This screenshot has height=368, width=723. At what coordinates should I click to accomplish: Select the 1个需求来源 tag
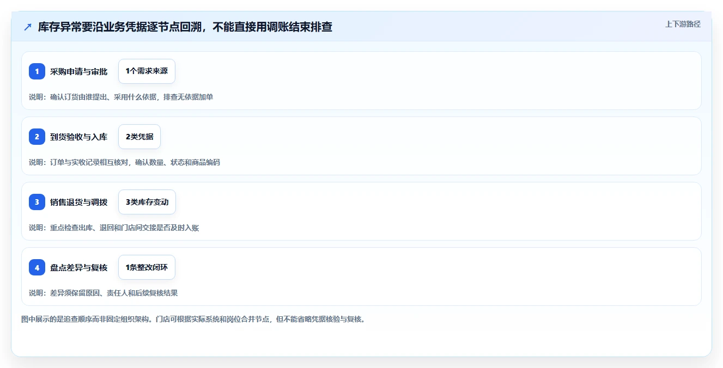click(x=147, y=71)
